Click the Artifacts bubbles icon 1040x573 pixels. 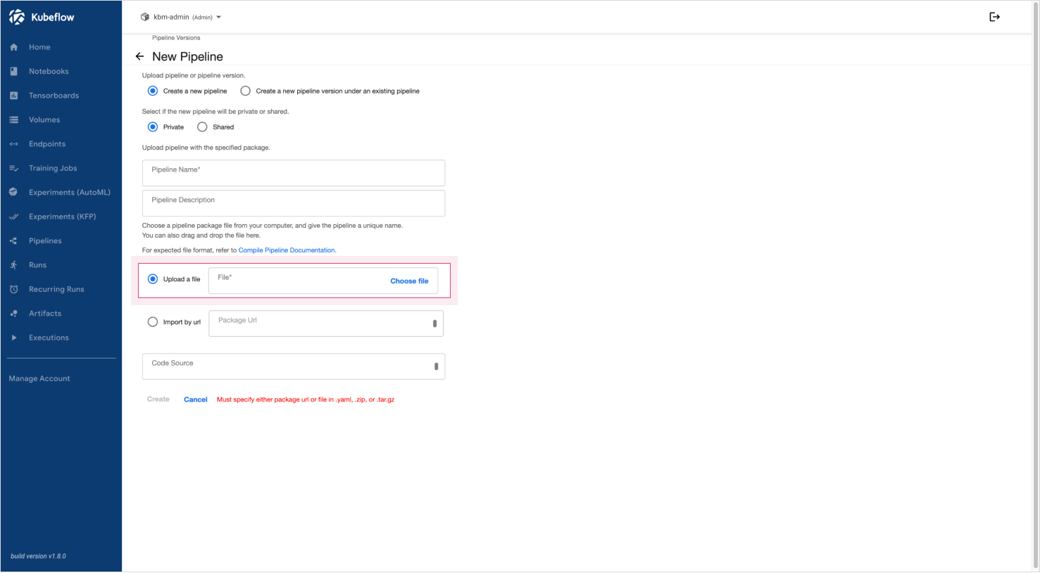point(13,314)
